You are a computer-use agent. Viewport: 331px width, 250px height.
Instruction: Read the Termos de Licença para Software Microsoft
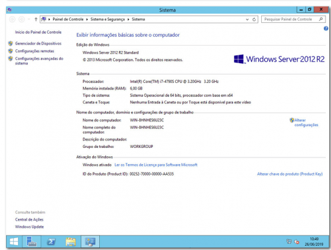click(156, 165)
